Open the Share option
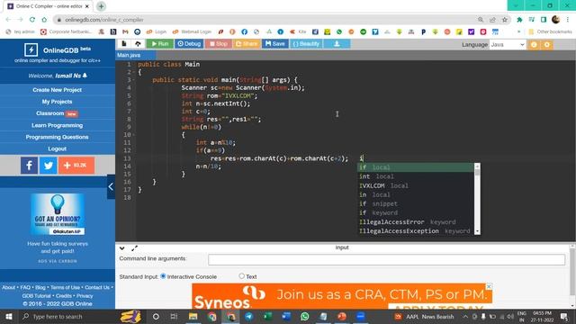This screenshot has width=576, height=324. click(x=246, y=44)
